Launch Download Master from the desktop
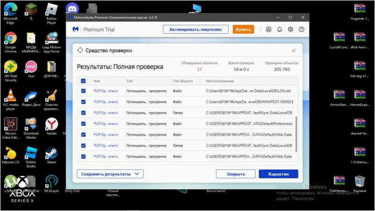Viewport: 375px width, 211px height. tap(31, 128)
